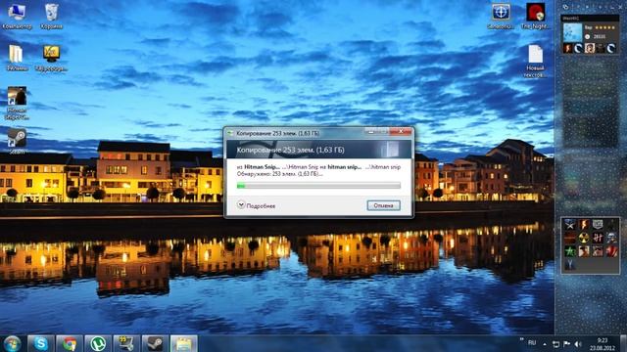Open the user avatar in the sidebar widget
The image size is (627, 352).
click(x=572, y=32)
